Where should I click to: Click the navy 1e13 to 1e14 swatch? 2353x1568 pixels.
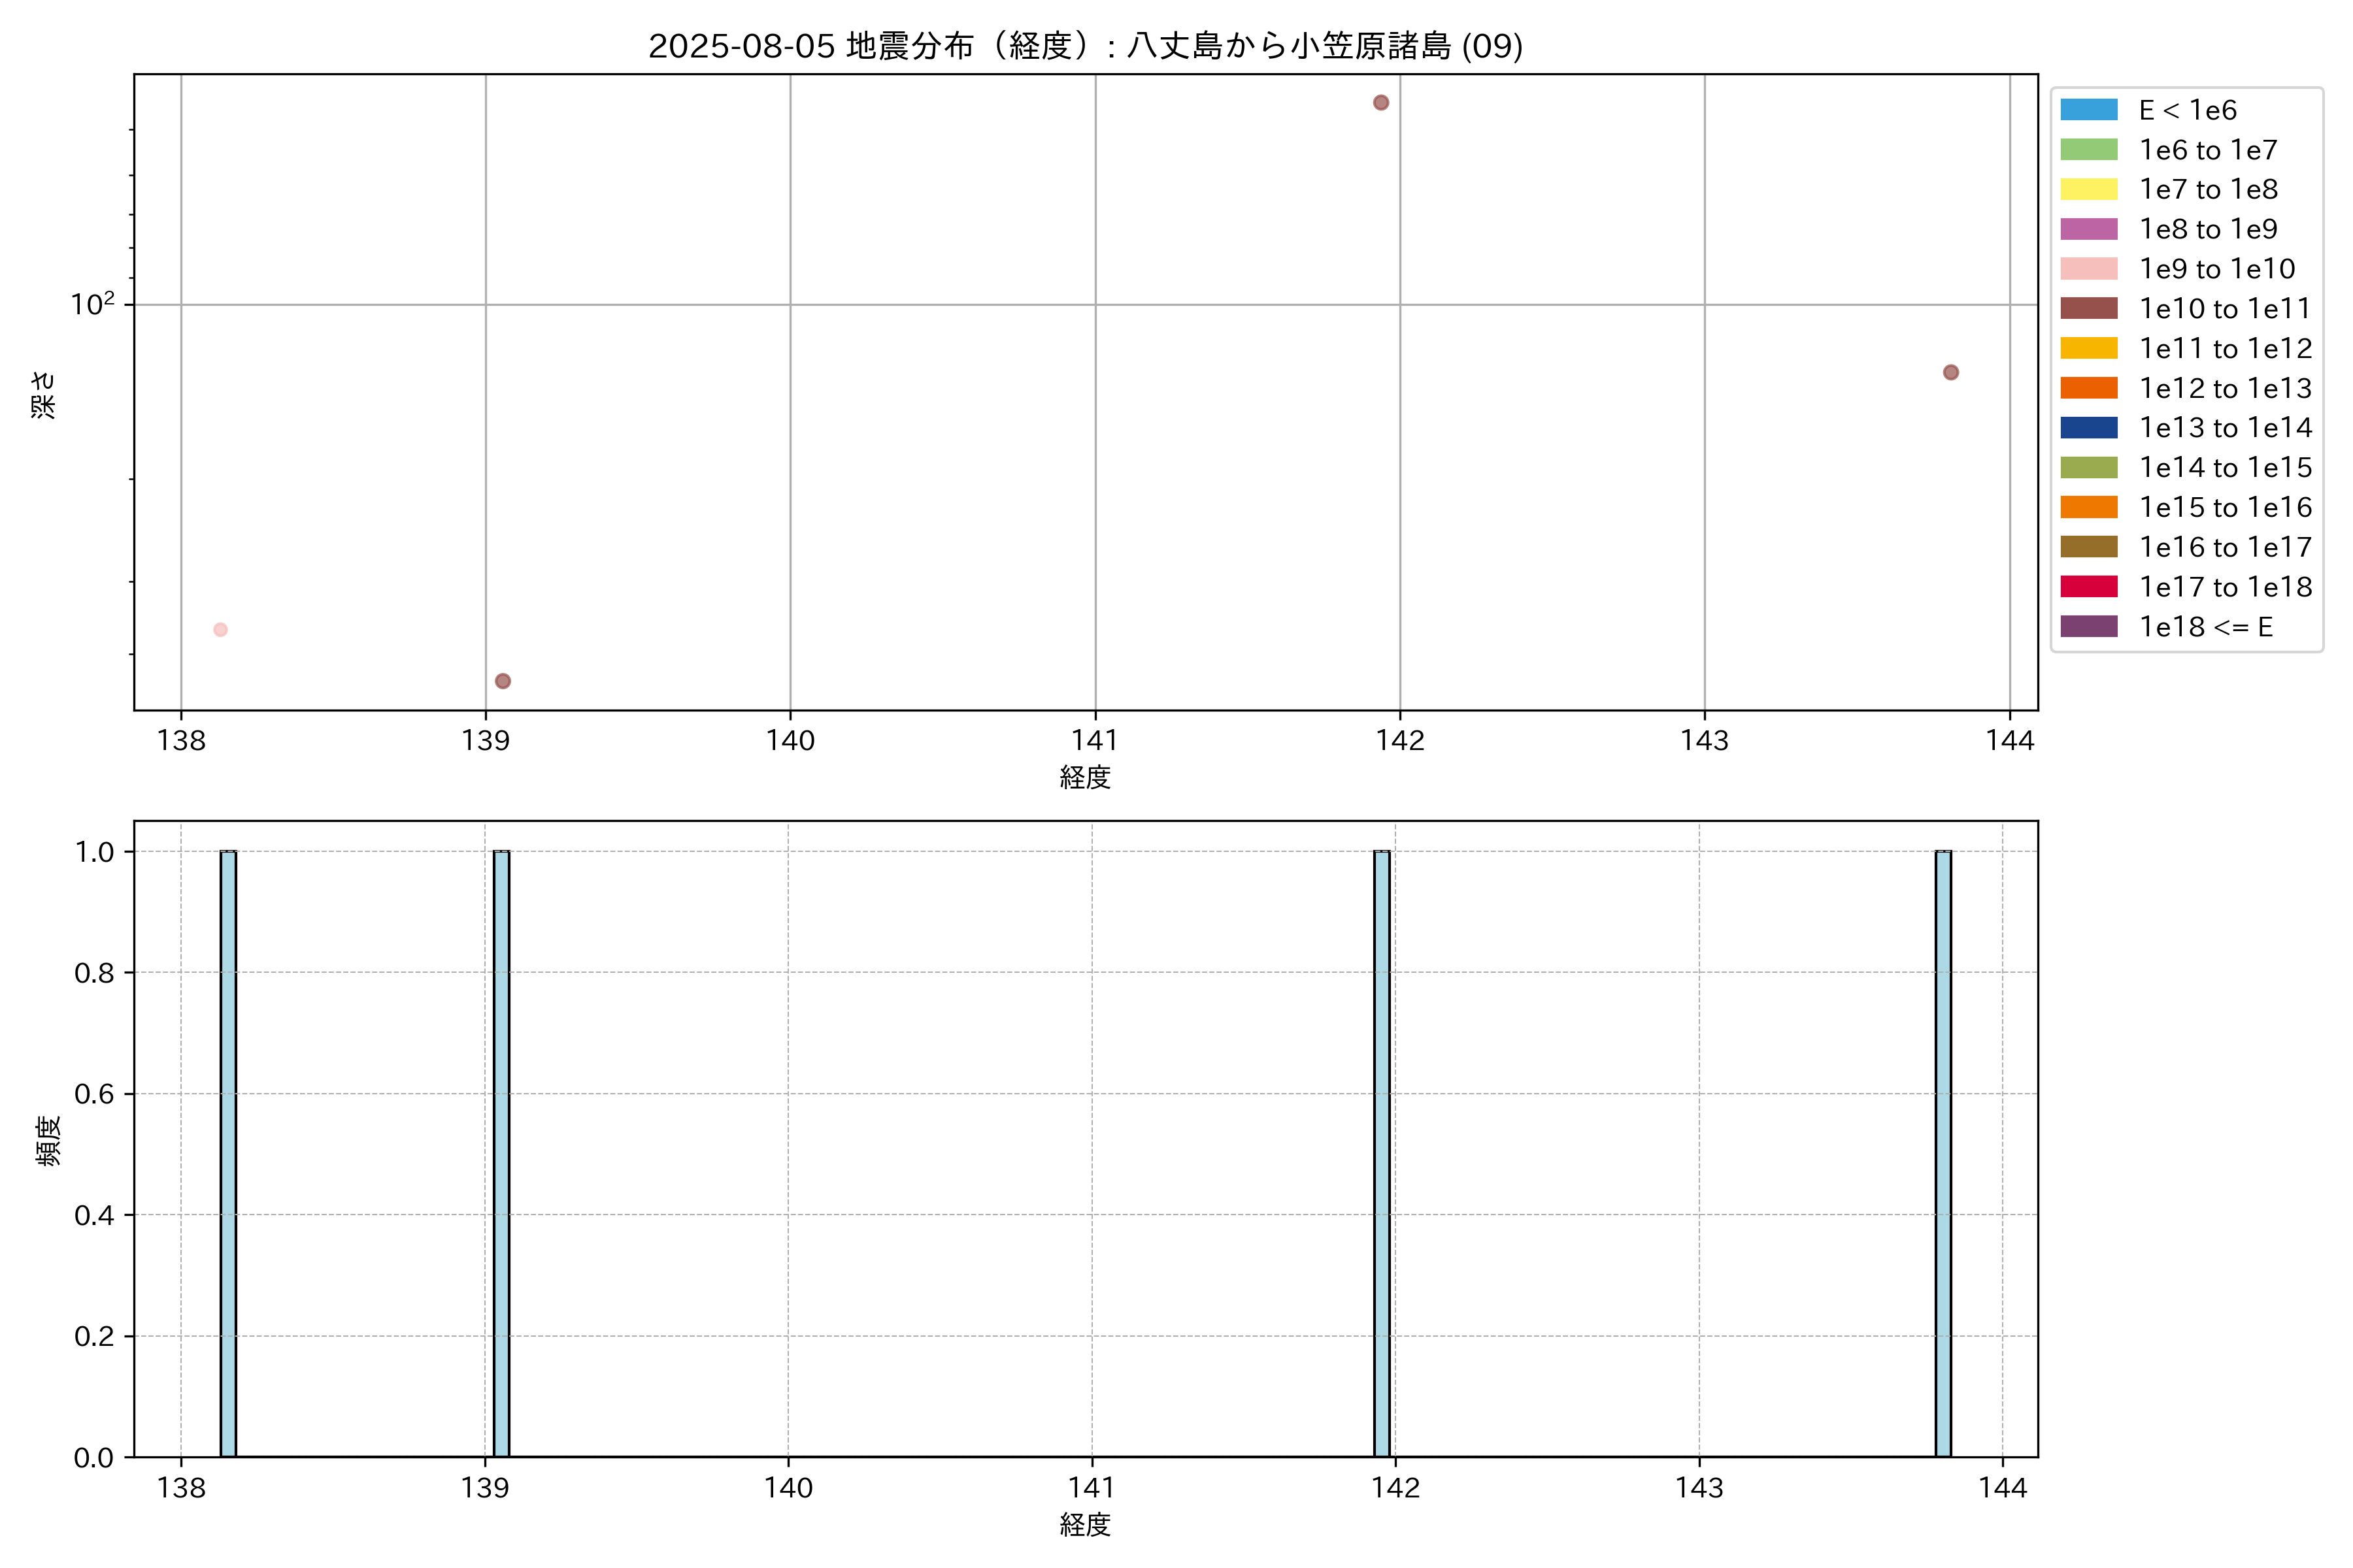[2088, 428]
